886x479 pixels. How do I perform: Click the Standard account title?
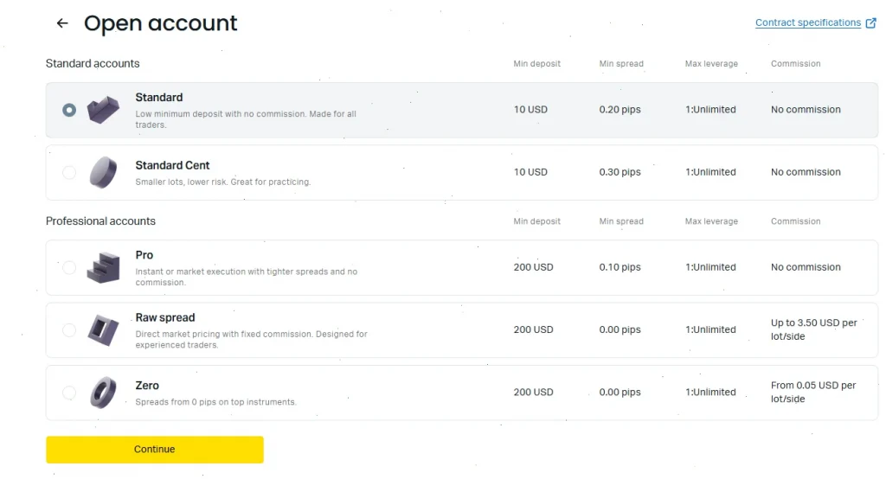tap(159, 97)
